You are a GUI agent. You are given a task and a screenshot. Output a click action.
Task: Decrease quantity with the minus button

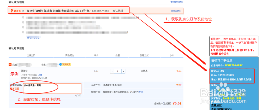(x=112, y=71)
